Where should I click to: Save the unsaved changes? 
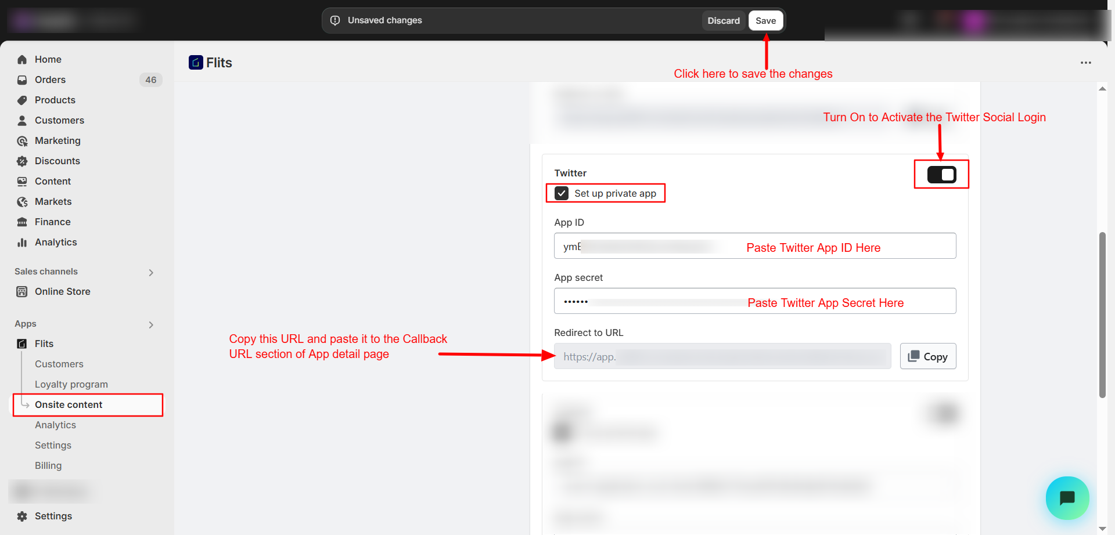tap(765, 21)
